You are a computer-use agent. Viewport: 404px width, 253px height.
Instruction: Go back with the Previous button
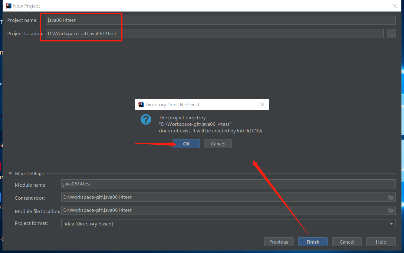[278, 242]
